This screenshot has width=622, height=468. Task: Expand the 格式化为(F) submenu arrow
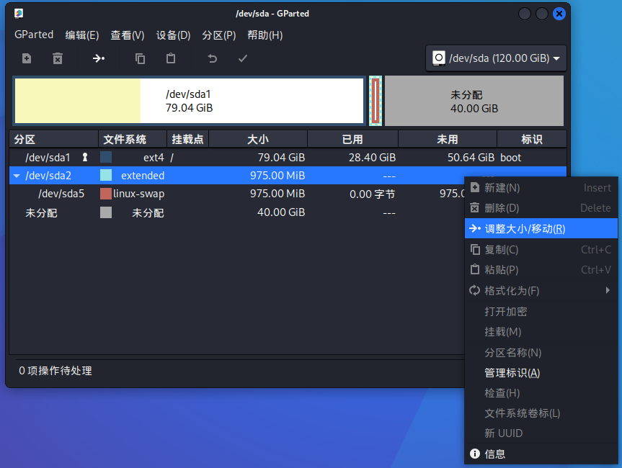pos(608,290)
